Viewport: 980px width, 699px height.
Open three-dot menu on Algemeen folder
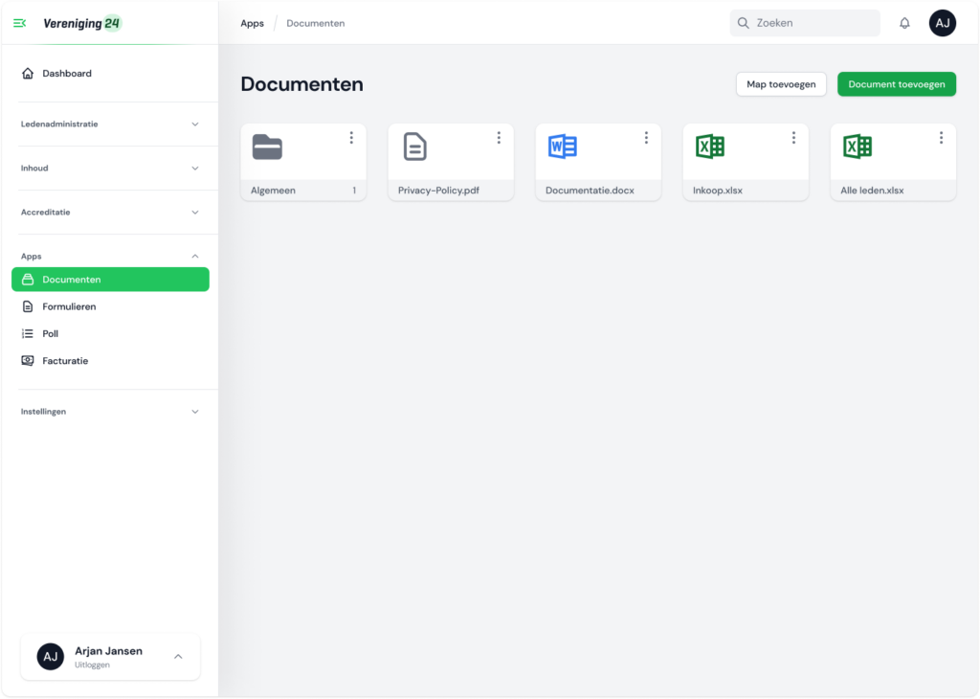pos(351,138)
